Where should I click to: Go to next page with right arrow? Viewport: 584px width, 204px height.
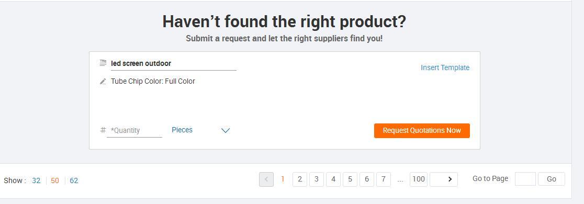pyautogui.click(x=444, y=179)
